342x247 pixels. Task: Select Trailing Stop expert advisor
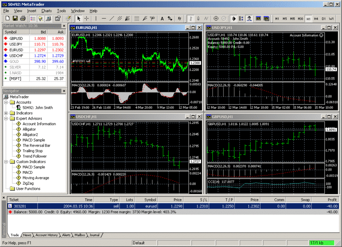pos(32,151)
